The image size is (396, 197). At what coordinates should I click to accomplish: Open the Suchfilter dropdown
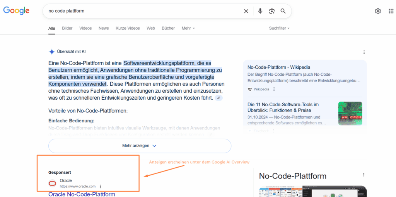point(279,28)
